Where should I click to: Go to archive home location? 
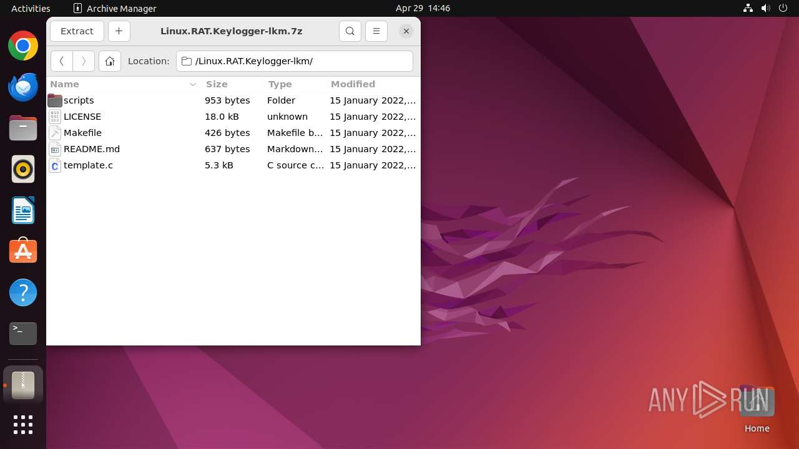click(x=110, y=61)
